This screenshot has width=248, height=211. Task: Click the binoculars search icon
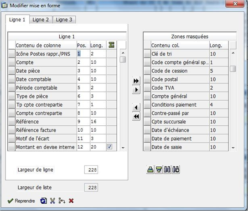[167, 170]
